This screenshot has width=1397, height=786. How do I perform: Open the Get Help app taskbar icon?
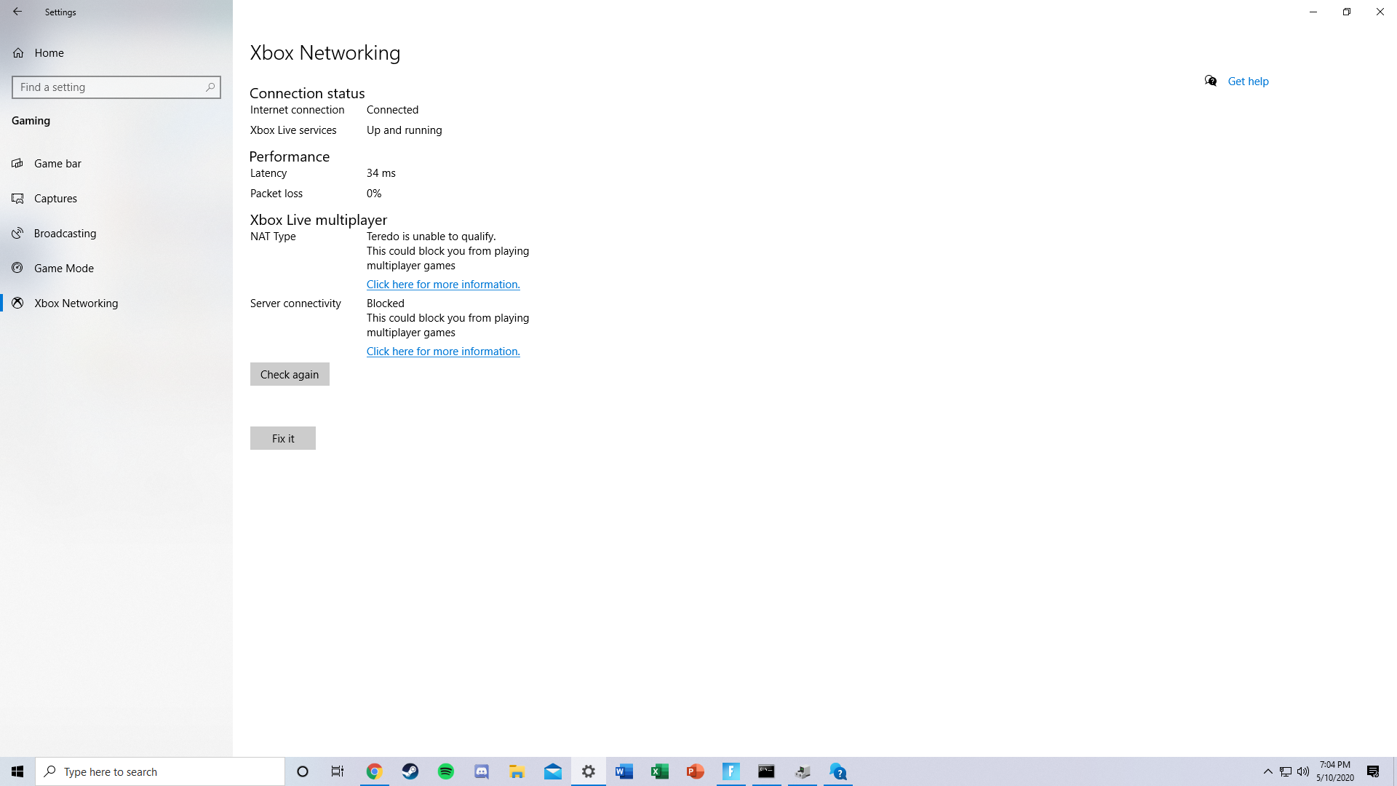pos(838,771)
